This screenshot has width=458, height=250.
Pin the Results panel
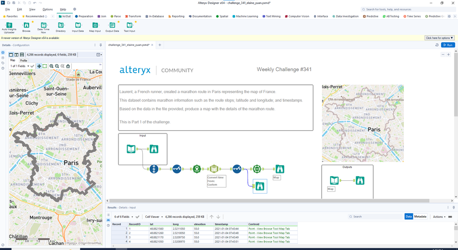pos(453,207)
